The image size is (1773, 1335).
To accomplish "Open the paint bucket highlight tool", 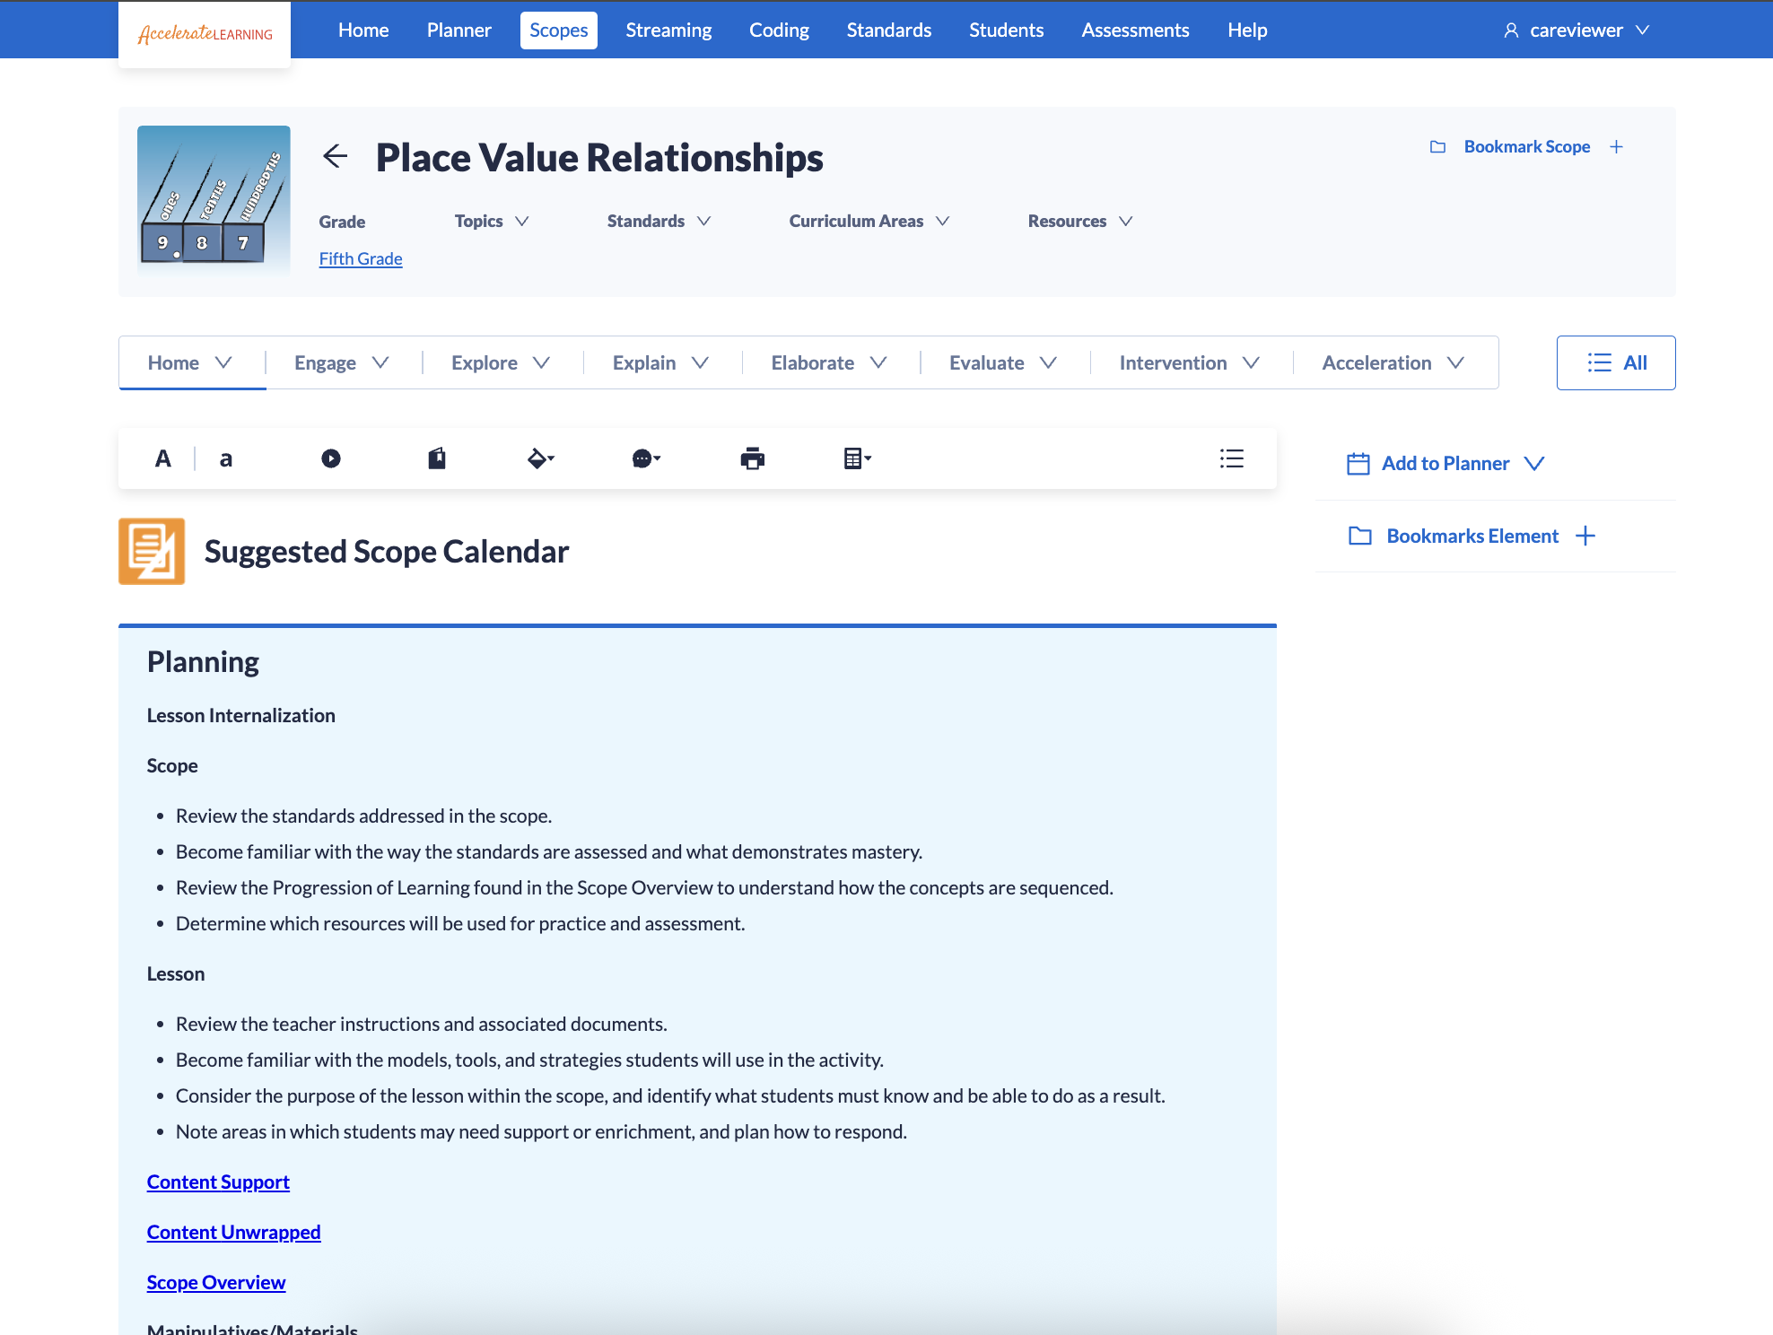I will pyautogui.click(x=540, y=458).
